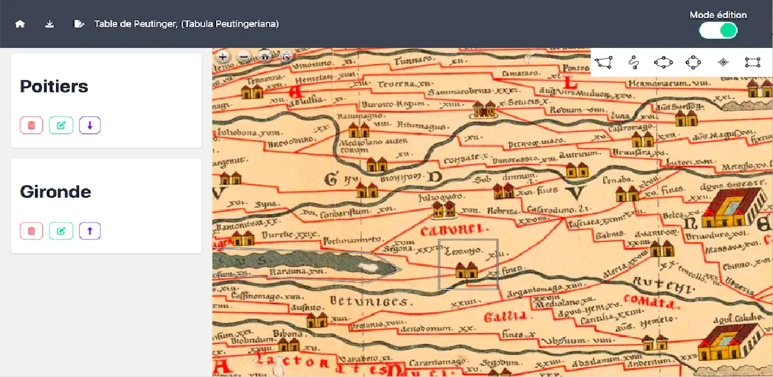The width and height of the screenshot is (773, 377).
Task: Delete the Gironde annotation
Action: (x=31, y=231)
